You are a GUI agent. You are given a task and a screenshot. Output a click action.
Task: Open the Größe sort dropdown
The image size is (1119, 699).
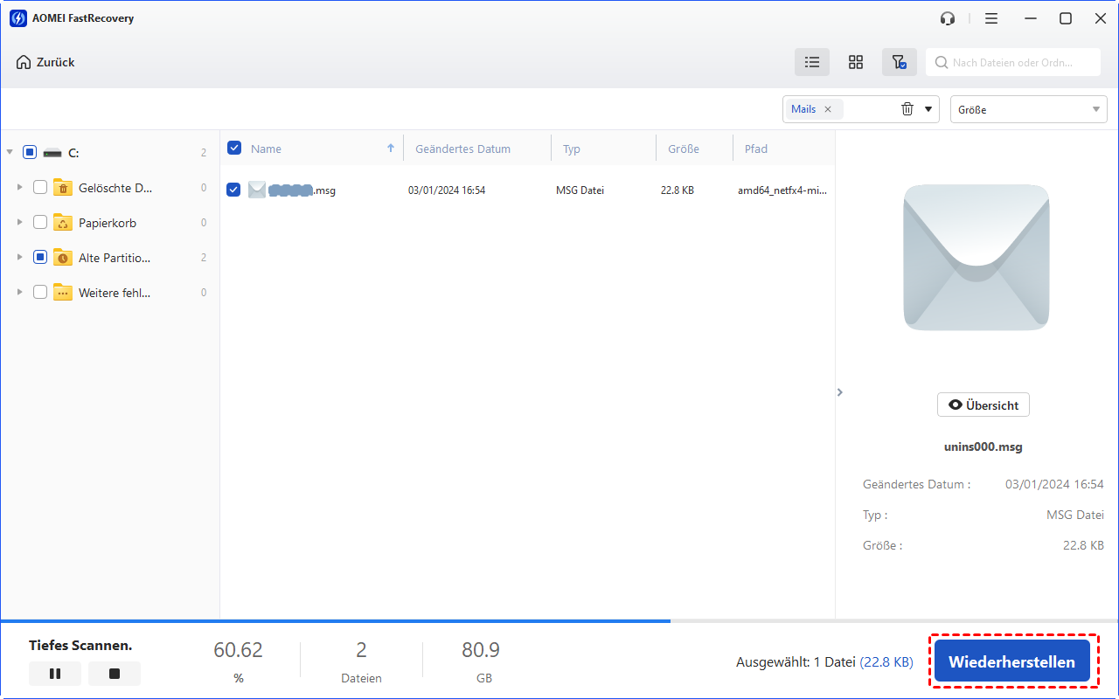1028,109
